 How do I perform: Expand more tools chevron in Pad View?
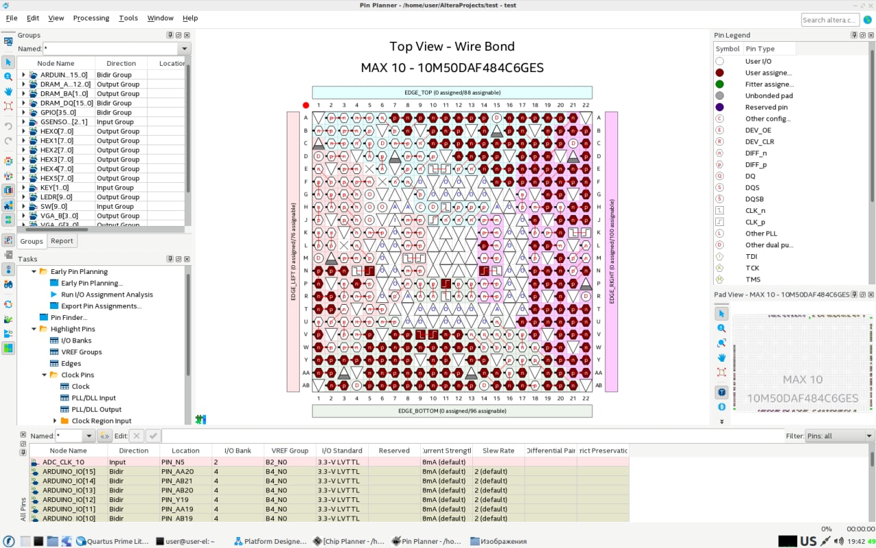721,421
